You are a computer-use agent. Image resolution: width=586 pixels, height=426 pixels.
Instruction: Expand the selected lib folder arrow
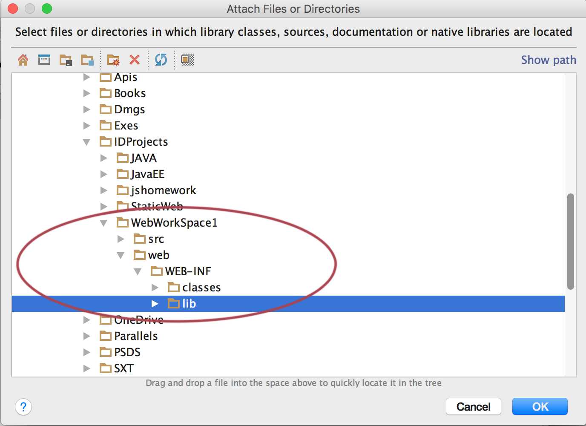(155, 304)
